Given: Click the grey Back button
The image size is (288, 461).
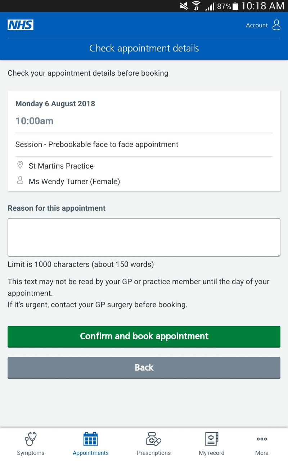Looking at the screenshot, I should click(144, 368).
